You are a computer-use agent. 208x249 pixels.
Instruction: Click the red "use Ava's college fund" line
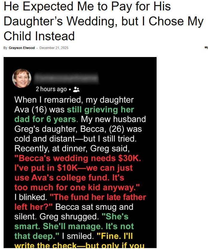(x=69, y=178)
